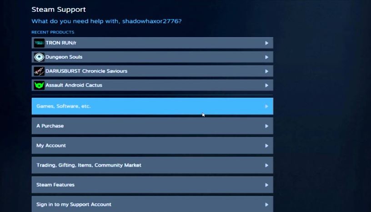The width and height of the screenshot is (371, 212).
Task: Open the A Purchase help category
Action: 152,126
